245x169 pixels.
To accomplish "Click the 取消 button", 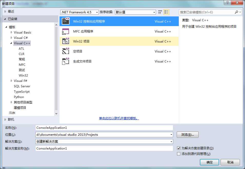I will tap(230, 162).
